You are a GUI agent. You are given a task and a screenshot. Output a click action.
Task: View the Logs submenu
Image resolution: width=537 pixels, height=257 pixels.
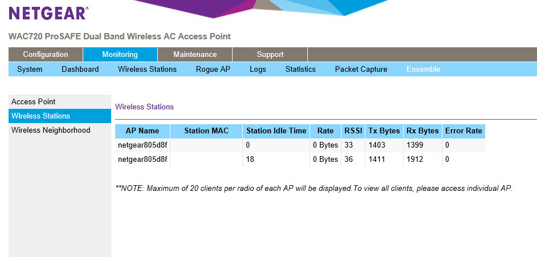click(258, 69)
